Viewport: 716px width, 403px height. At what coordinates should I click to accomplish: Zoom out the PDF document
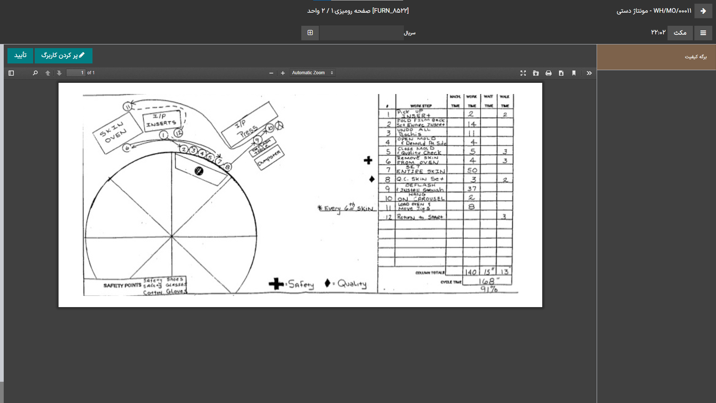[271, 73]
